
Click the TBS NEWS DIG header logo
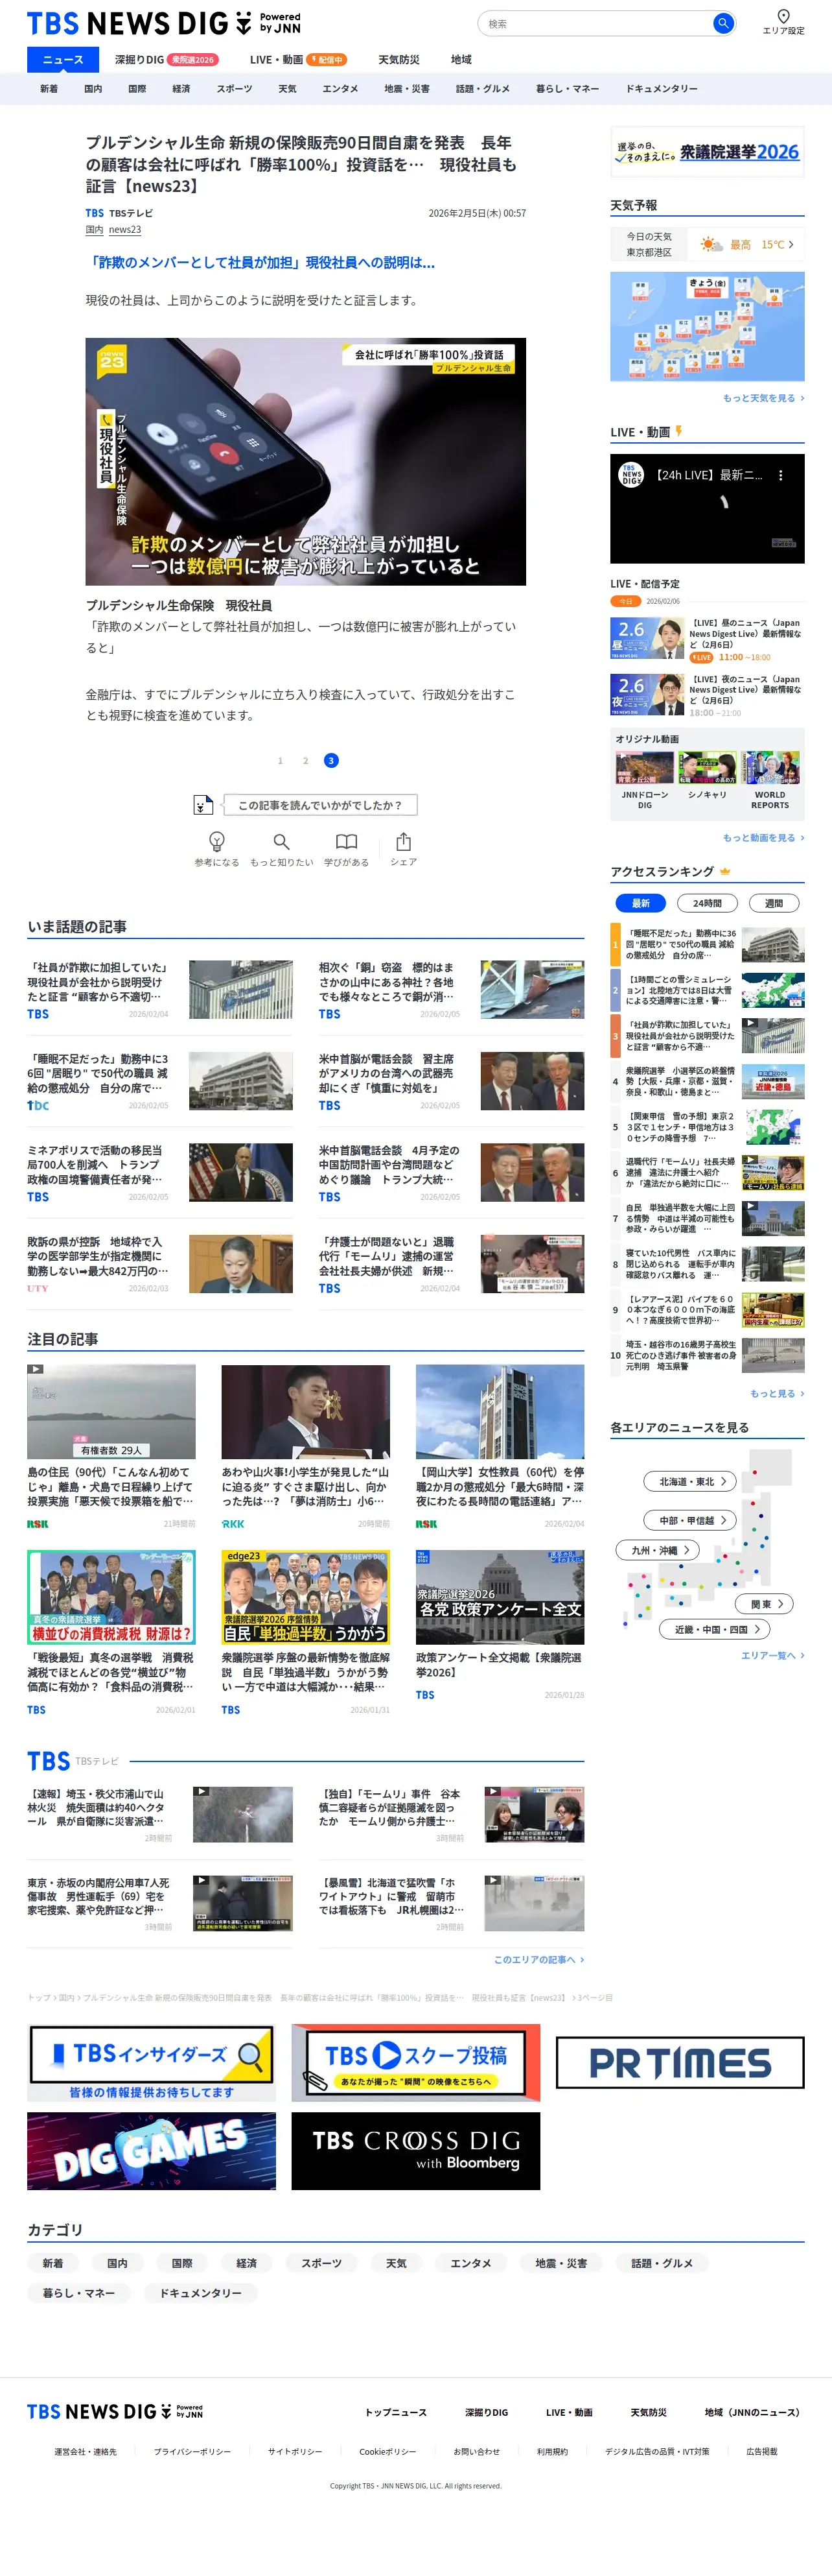click(x=164, y=23)
